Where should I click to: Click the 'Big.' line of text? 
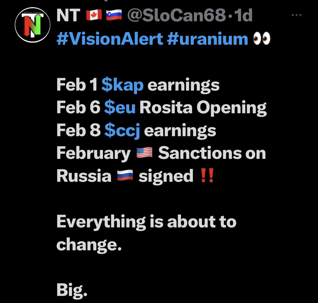(x=72, y=290)
